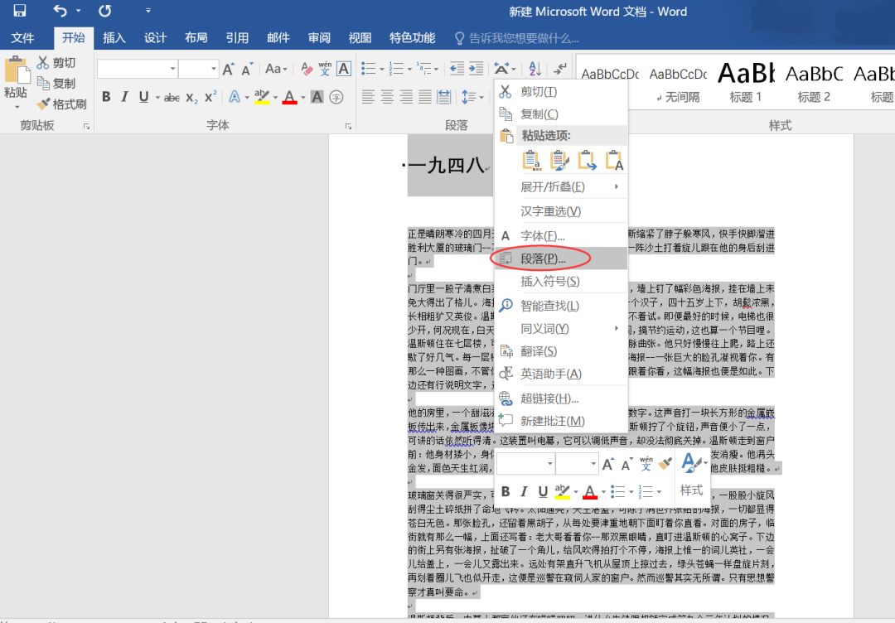Toggle subscript x₂ in ribbon

coord(191,98)
